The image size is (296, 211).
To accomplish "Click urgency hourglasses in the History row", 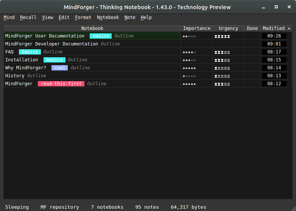I will [x=222, y=76].
